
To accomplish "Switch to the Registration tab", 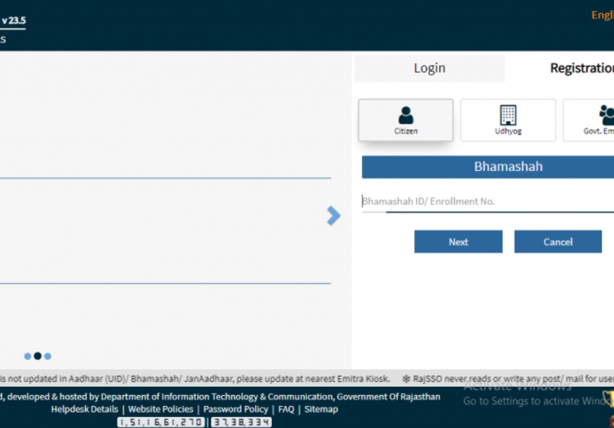I will point(582,68).
